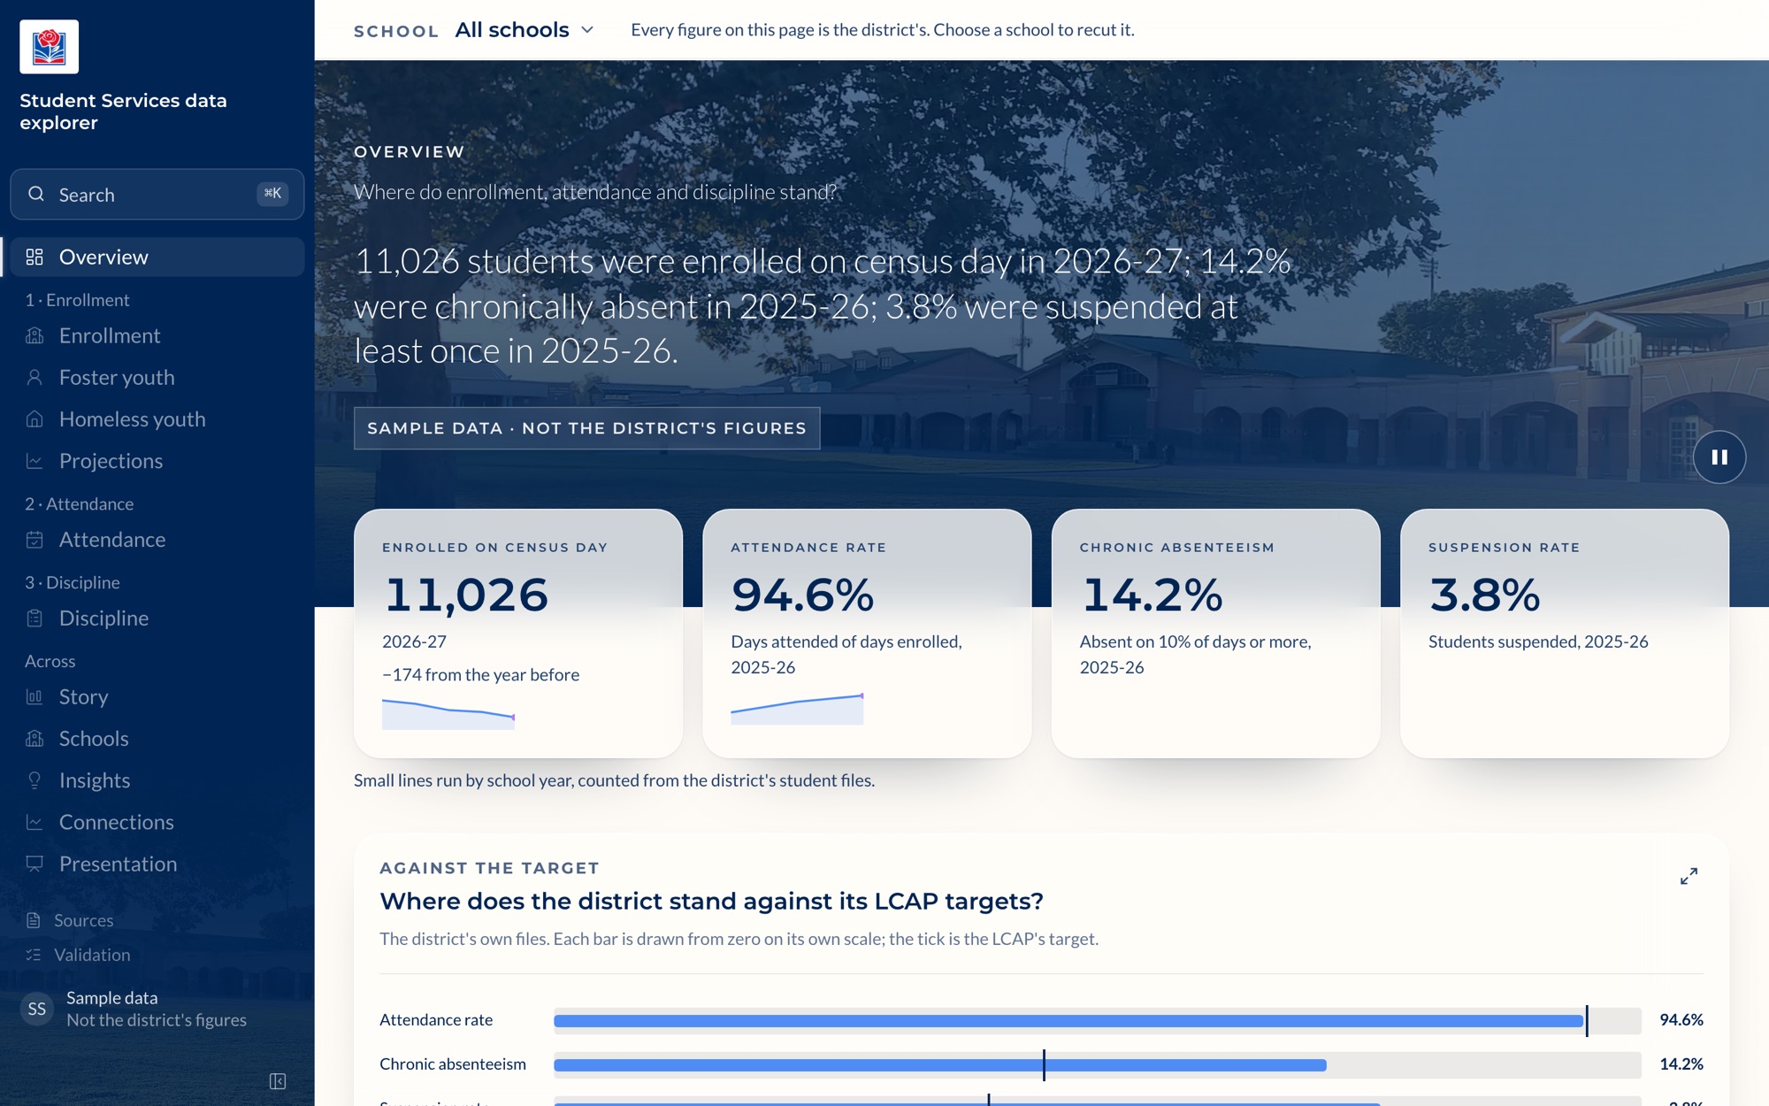The height and width of the screenshot is (1106, 1769).
Task: Open the Schools view
Action: [157, 738]
